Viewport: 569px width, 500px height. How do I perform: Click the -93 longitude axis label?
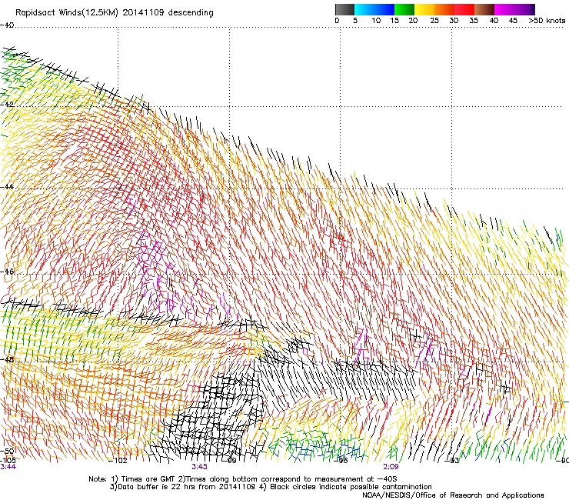[x=452, y=461]
